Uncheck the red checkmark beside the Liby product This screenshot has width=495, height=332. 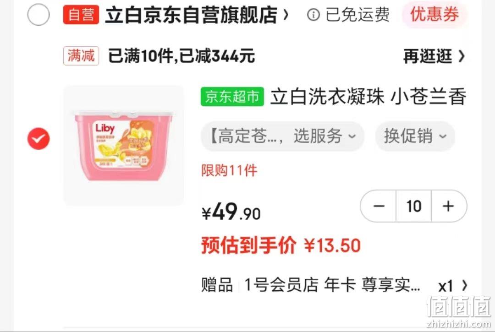38,139
